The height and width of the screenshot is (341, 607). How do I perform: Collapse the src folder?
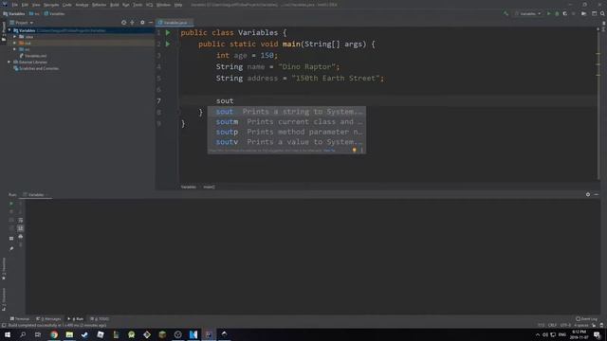pyautogui.click(x=15, y=49)
